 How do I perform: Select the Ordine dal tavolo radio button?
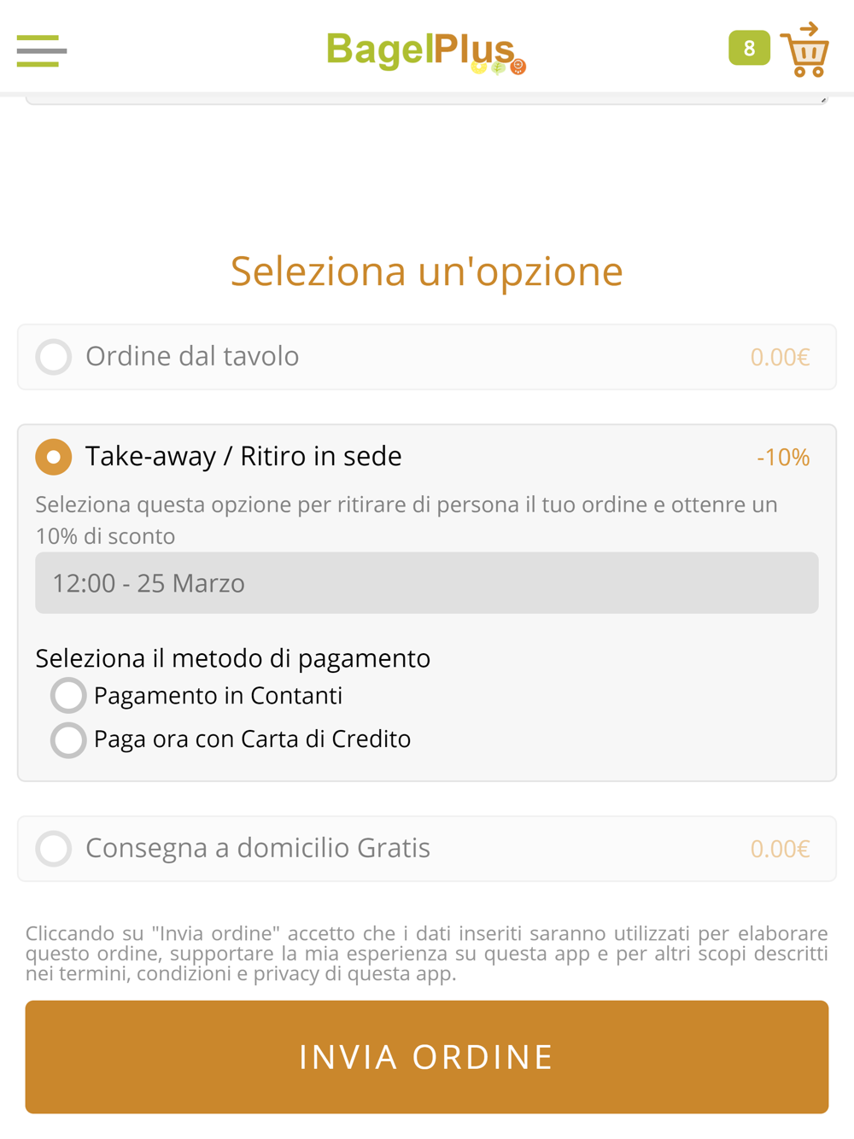[54, 357]
